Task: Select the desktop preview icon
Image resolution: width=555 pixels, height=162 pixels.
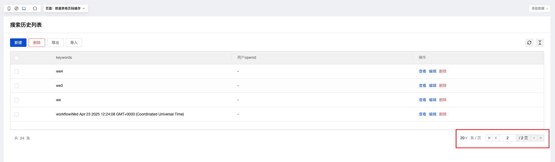Action: coord(24,8)
